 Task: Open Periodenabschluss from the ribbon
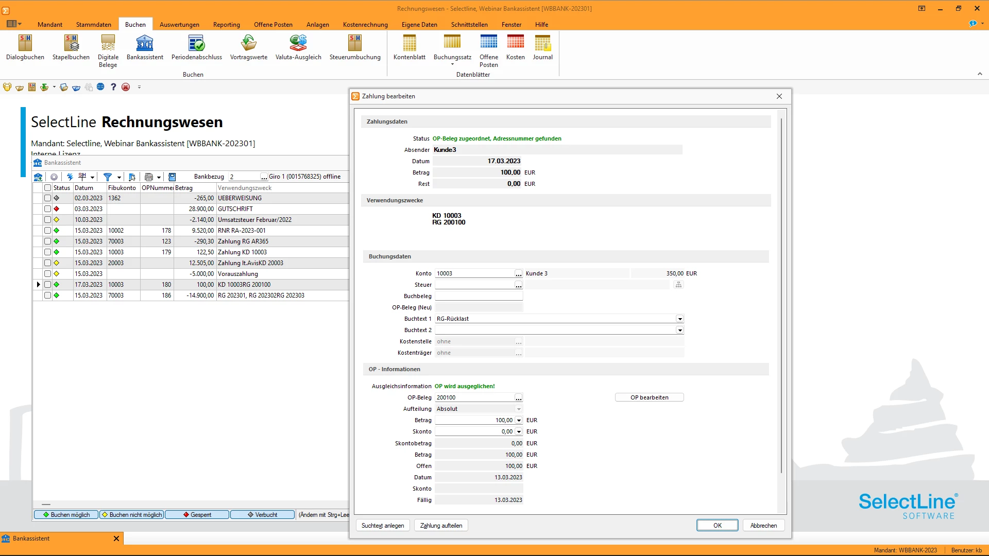point(197,47)
